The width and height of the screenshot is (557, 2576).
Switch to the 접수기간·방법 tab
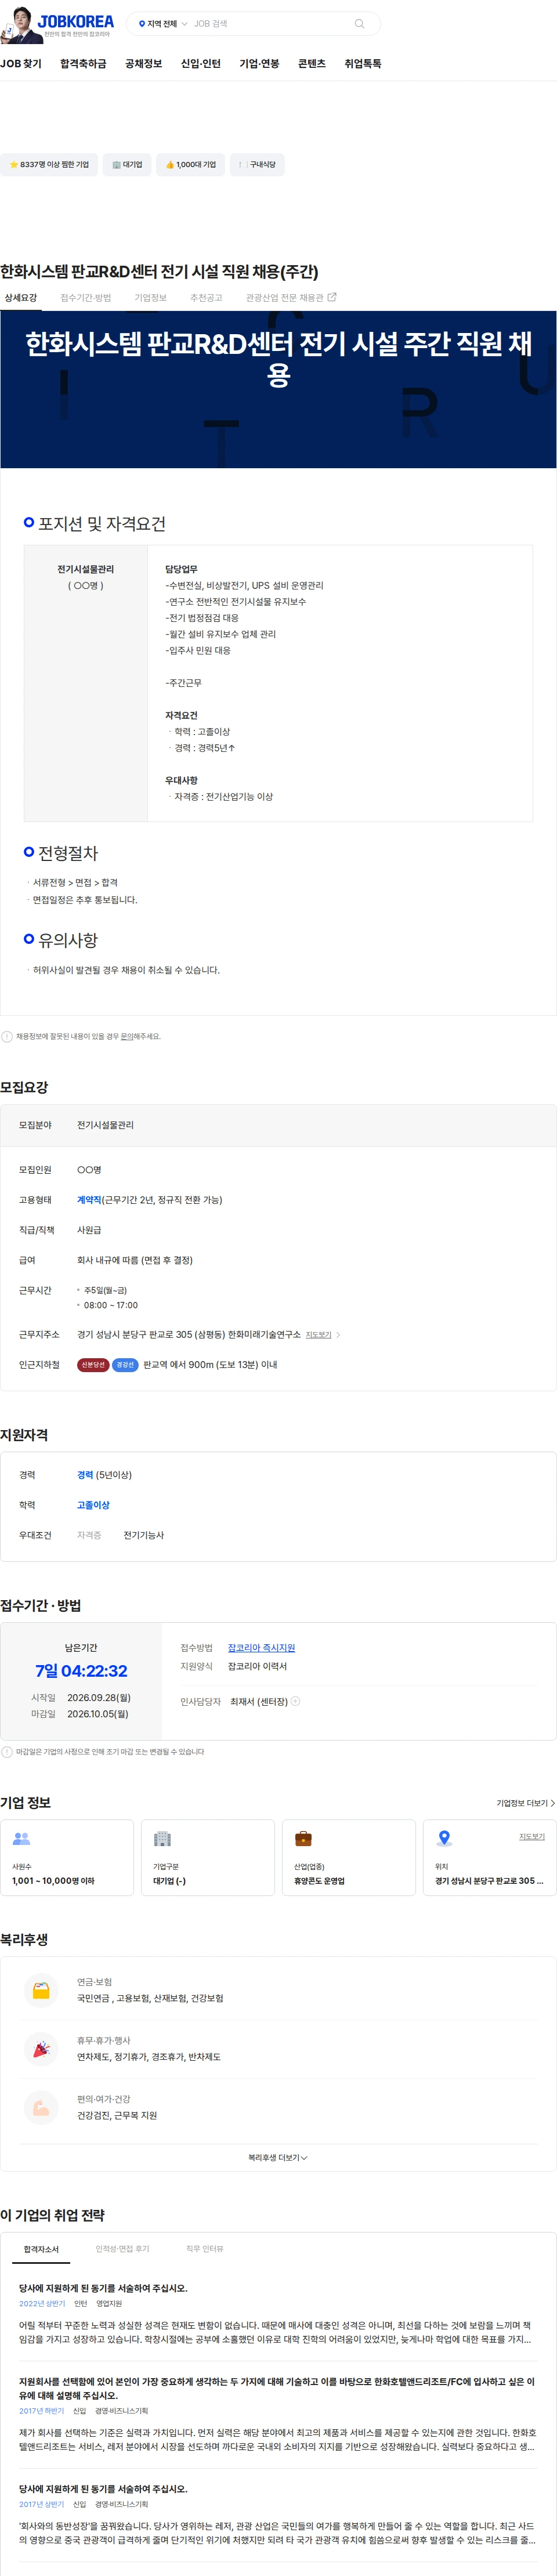pos(86,297)
